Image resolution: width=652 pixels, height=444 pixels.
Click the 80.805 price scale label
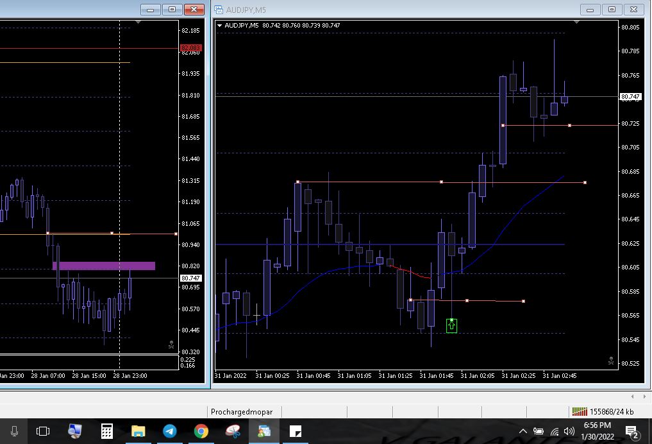(x=630, y=27)
